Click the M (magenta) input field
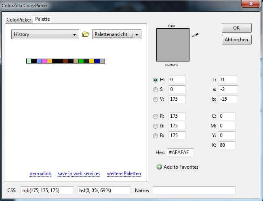263x201 pixels. pos(227,126)
